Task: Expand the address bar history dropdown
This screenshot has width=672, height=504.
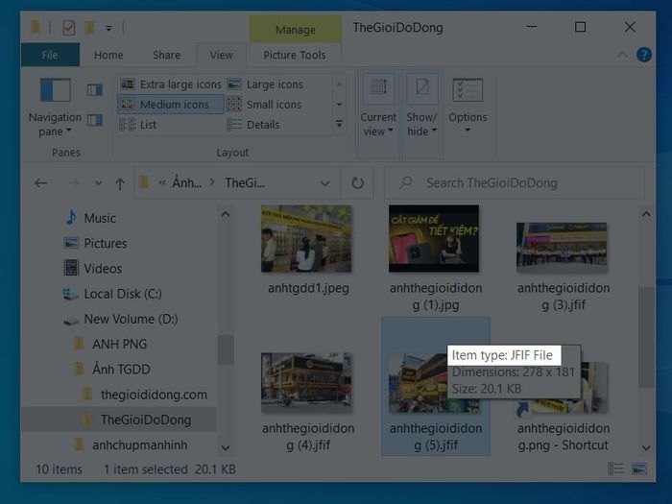Action: [325, 183]
